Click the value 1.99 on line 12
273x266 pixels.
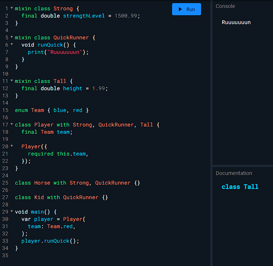click(x=98, y=88)
